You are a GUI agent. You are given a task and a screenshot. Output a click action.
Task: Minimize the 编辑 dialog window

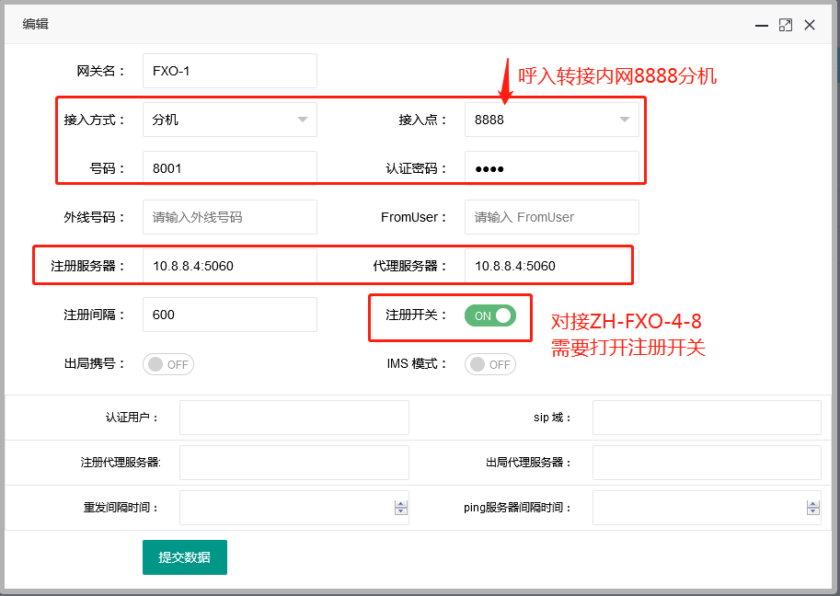(x=762, y=25)
